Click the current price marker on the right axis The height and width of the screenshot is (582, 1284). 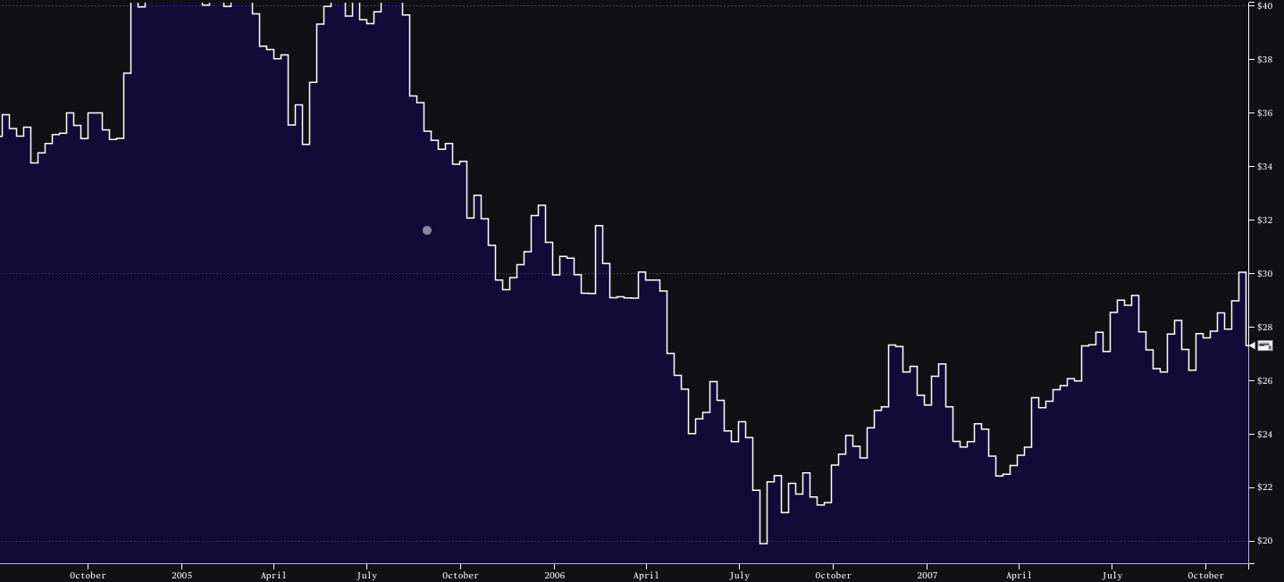(x=1264, y=345)
